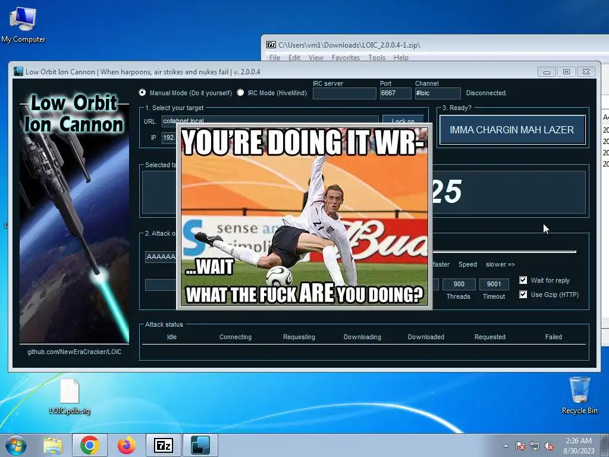Click the Failed status column header

point(554,337)
